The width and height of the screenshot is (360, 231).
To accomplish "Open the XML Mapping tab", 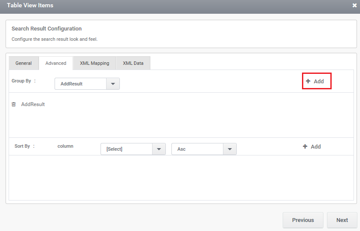I will pyautogui.click(x=95, y=63).
